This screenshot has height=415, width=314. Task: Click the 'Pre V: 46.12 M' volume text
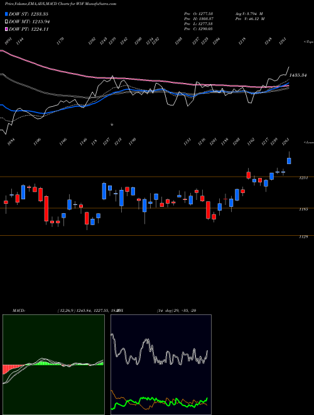tap(249, 19)
